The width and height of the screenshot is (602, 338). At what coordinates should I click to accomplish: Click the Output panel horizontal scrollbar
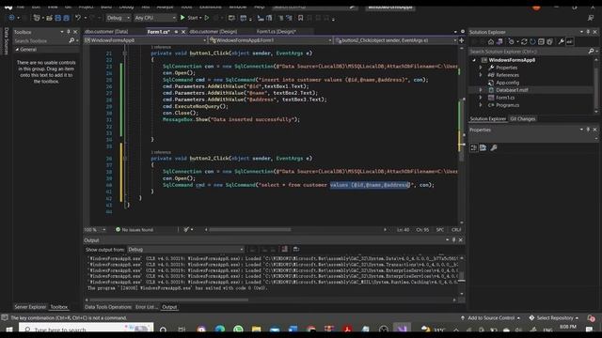coord(169,300)
